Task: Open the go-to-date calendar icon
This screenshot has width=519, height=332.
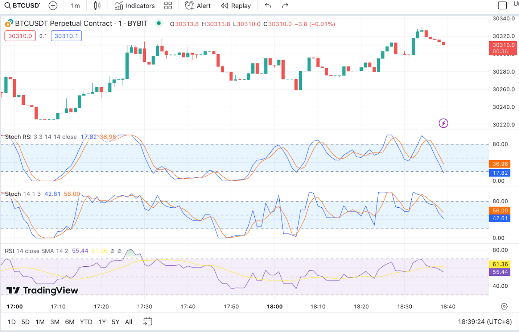Action: pyautogui.click(x=147, y=321)
